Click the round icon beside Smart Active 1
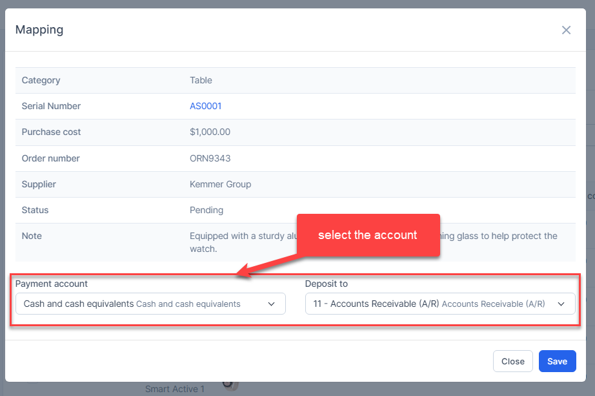The width and height of the screenshot is (595, 396). (x=230, y=385)
